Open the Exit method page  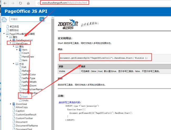tap(24, 67)
